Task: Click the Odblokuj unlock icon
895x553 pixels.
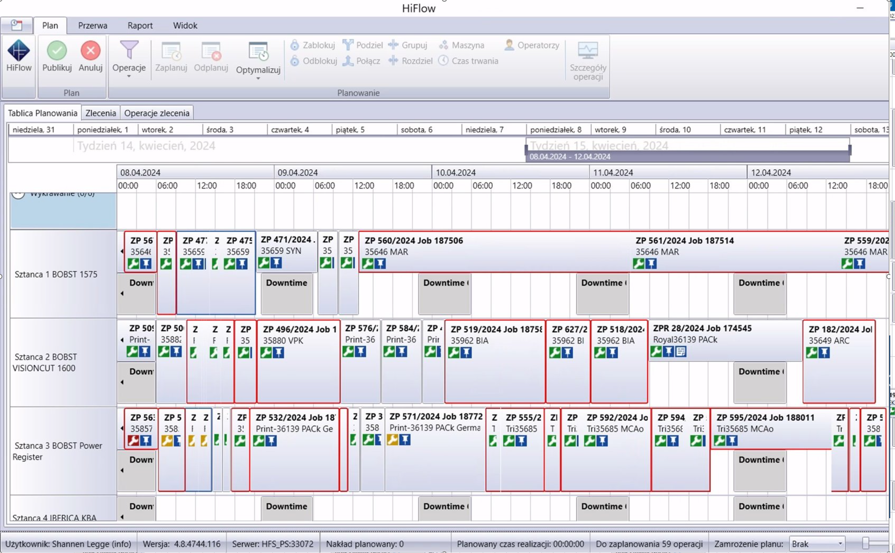Action: [x=295, y=61]
